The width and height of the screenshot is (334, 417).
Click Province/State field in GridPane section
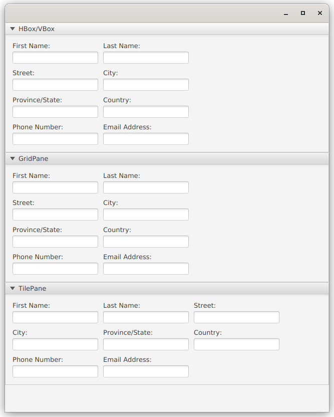(x=55, y=242)
